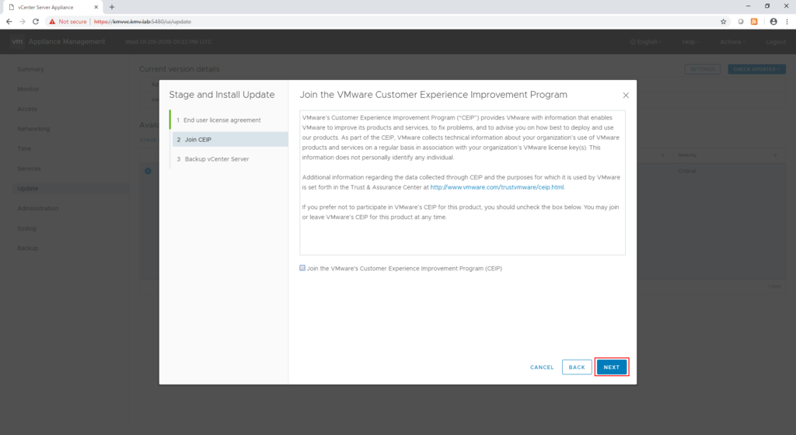Click the browser back arrow
This screenshot has width=796, height=435.
tap(9, 22)
